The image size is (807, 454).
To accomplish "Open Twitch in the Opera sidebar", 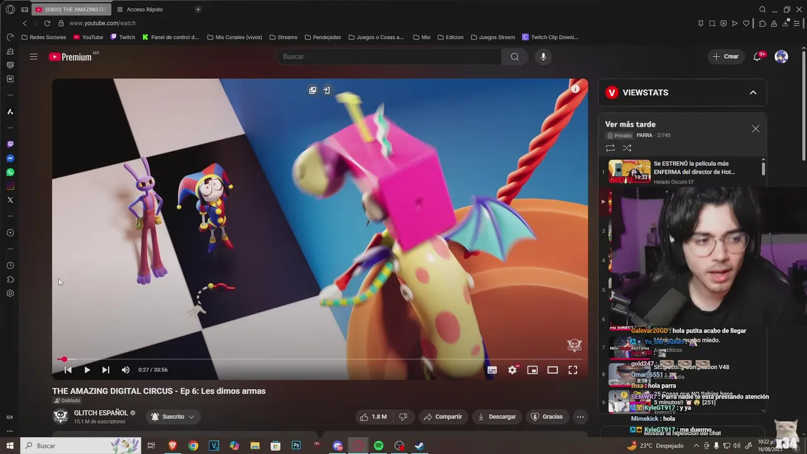I will 10,144.
